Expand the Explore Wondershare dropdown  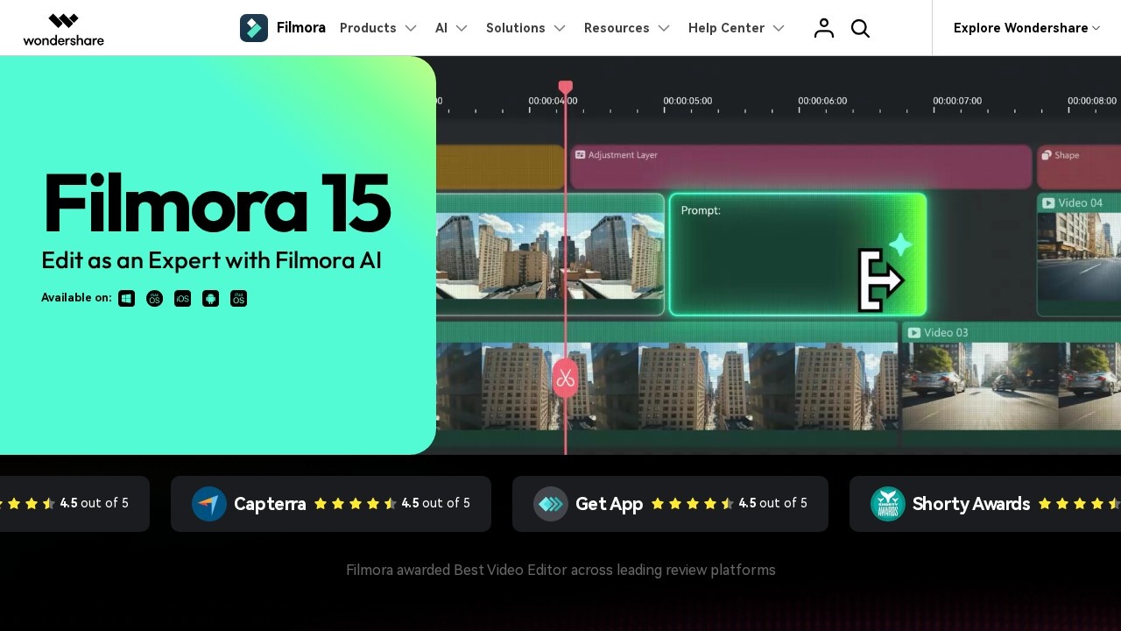tap(1026, 28)
